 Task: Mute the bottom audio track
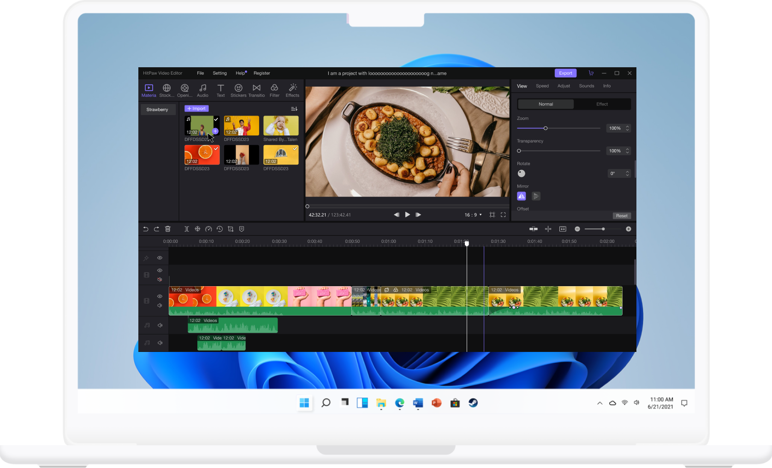tap(160, 343)
